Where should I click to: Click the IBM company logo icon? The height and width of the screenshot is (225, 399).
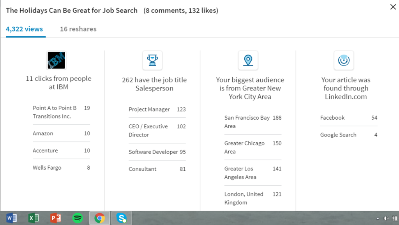56,60
